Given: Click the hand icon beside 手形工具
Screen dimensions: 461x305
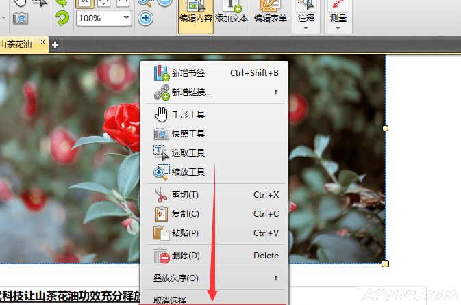Looking at the screenshot, I should point(161,114).
